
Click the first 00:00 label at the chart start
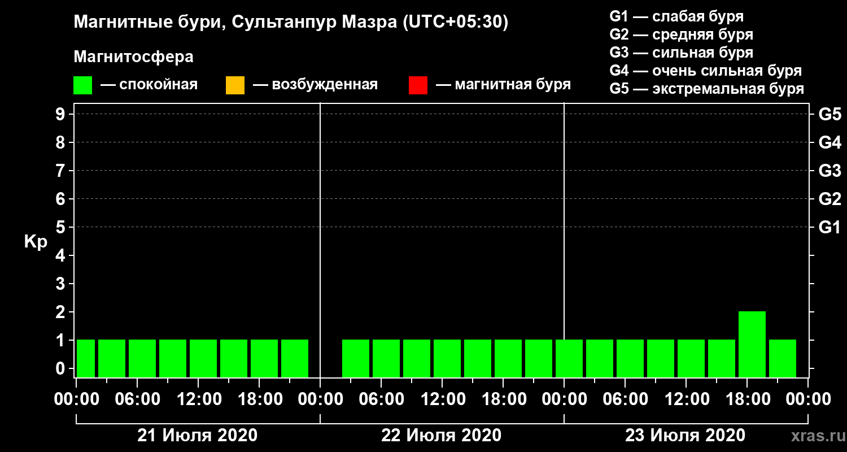point(76,399)
